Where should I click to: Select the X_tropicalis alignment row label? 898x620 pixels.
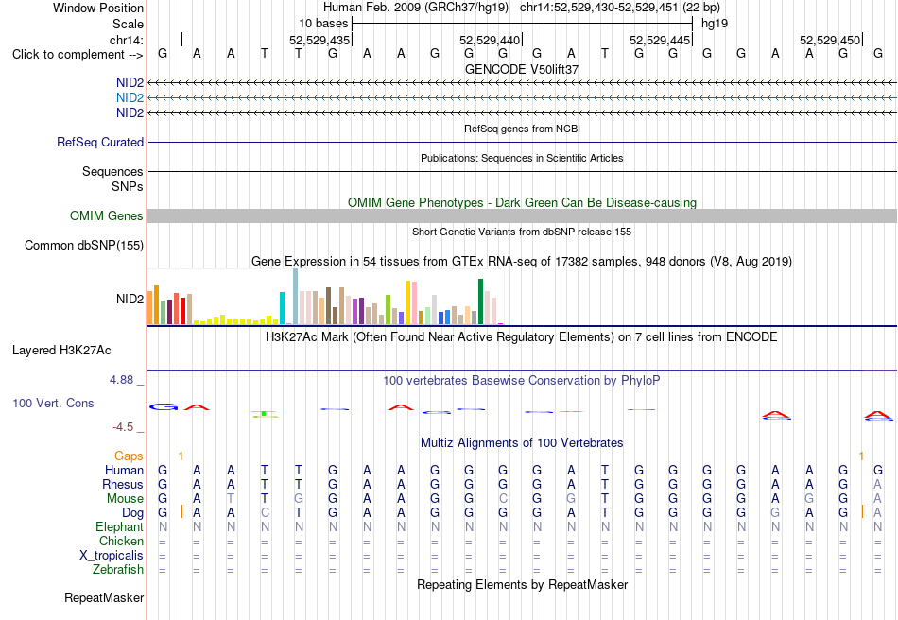tap(112, 556)
